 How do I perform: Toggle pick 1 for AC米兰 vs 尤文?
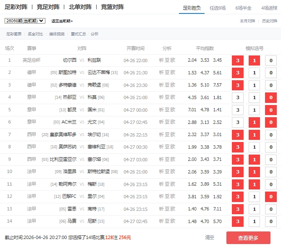(x=254, y=122)
